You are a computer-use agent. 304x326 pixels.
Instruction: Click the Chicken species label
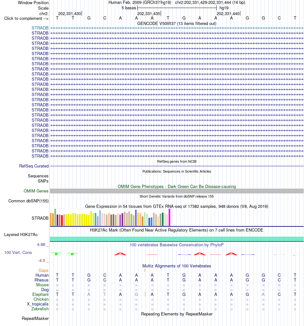[x=41, y=299]
